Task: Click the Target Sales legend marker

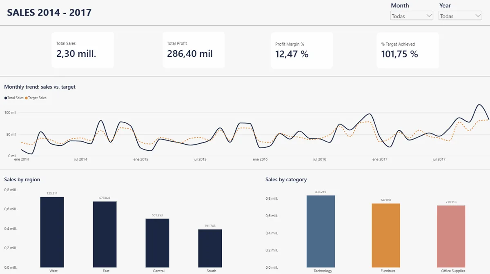Action: click(x=27, y=98)
